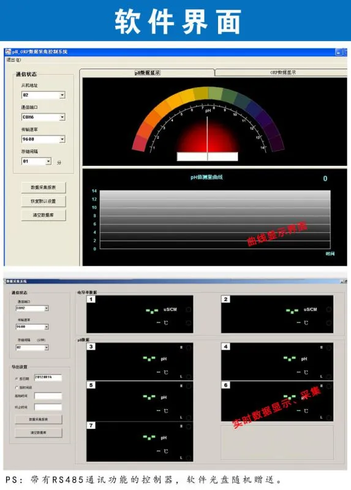Click the pH reading in channel 7
351x490 pixels.
tap(149, 437)
